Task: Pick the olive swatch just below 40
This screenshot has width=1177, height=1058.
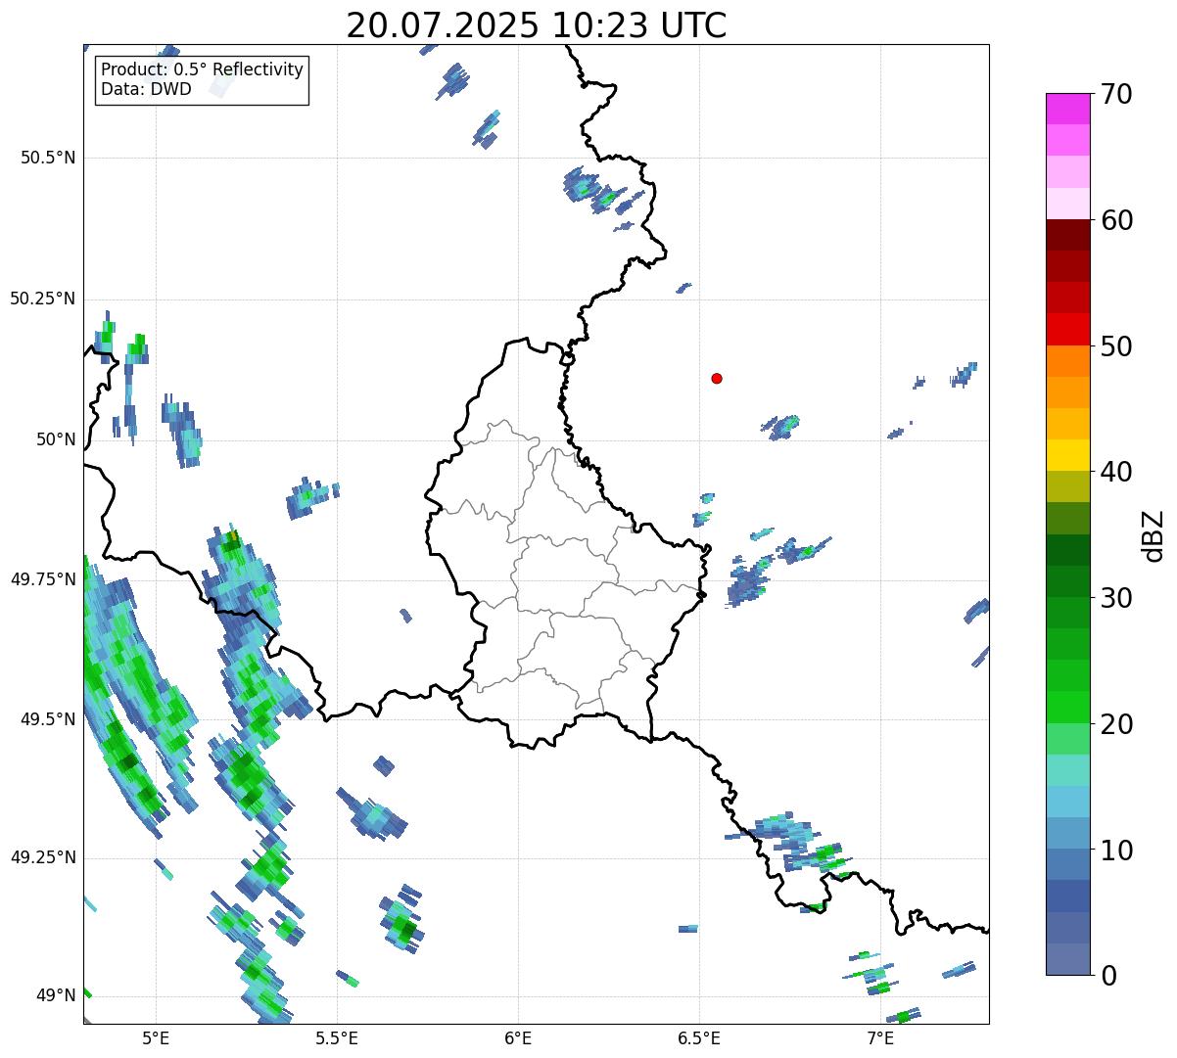Action: point(1067,486)
